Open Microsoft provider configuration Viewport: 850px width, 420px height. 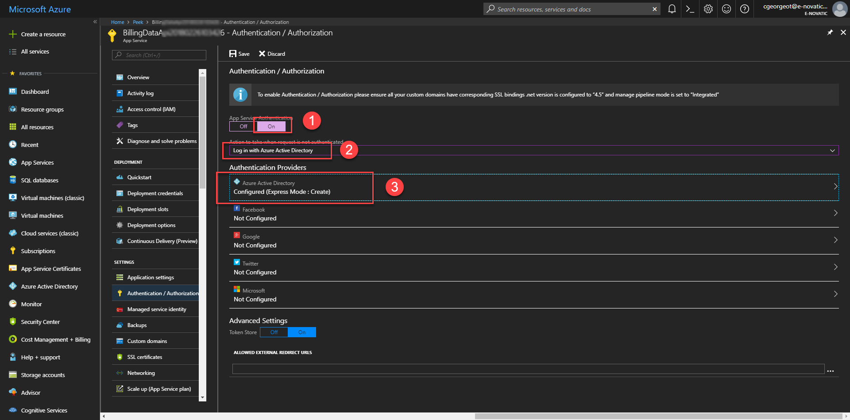point(534,295)
